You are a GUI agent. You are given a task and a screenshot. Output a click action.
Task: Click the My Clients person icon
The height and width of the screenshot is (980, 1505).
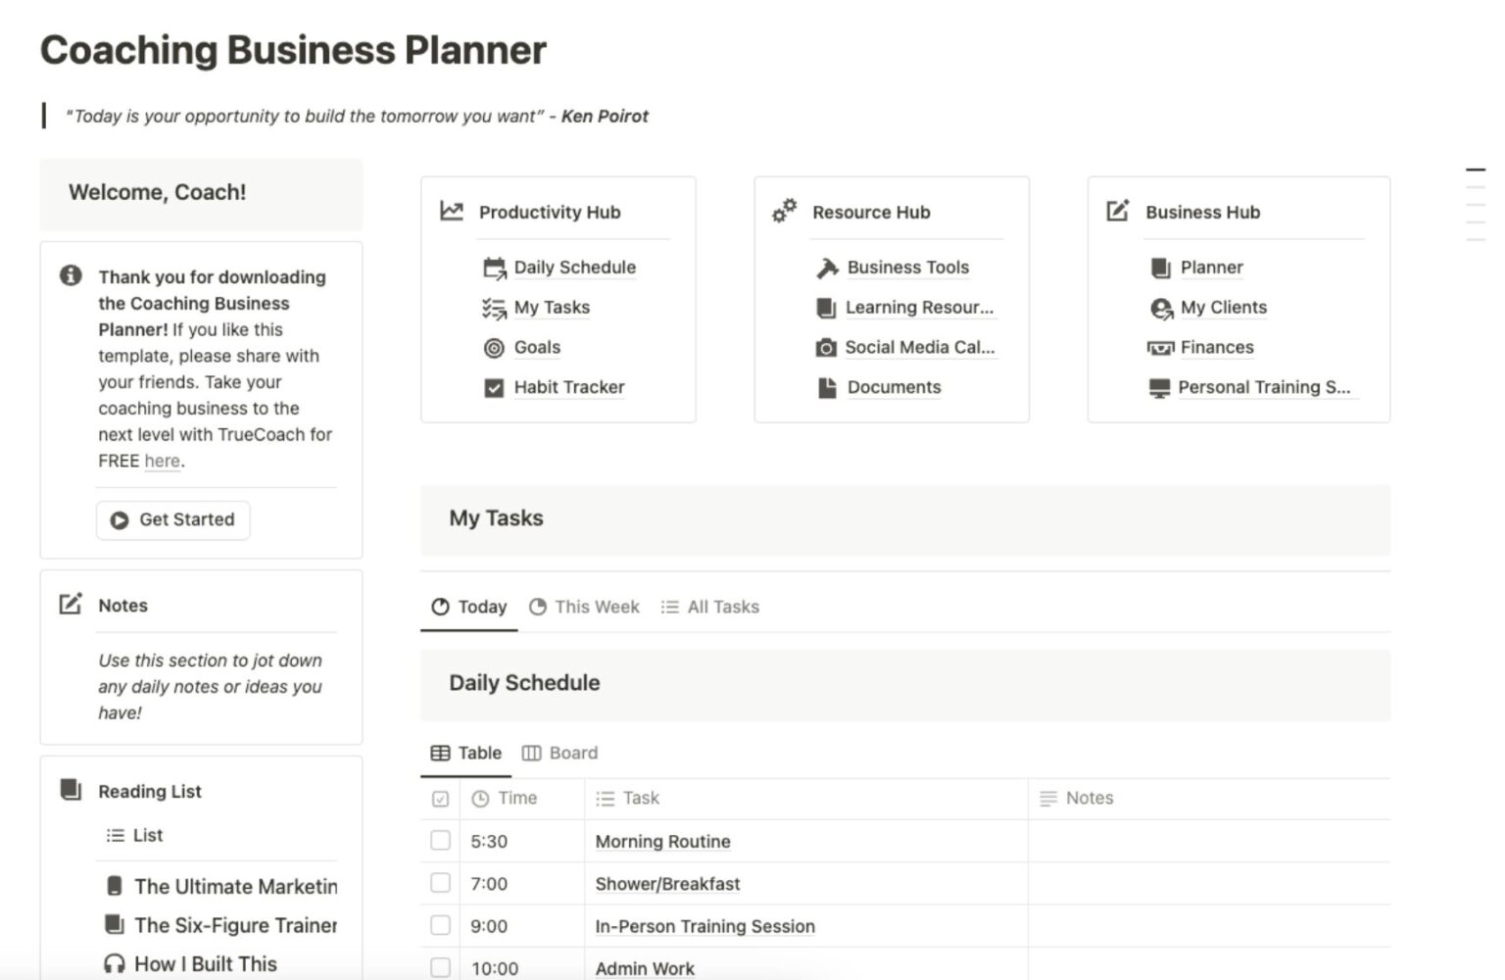tap(1161, 309)
